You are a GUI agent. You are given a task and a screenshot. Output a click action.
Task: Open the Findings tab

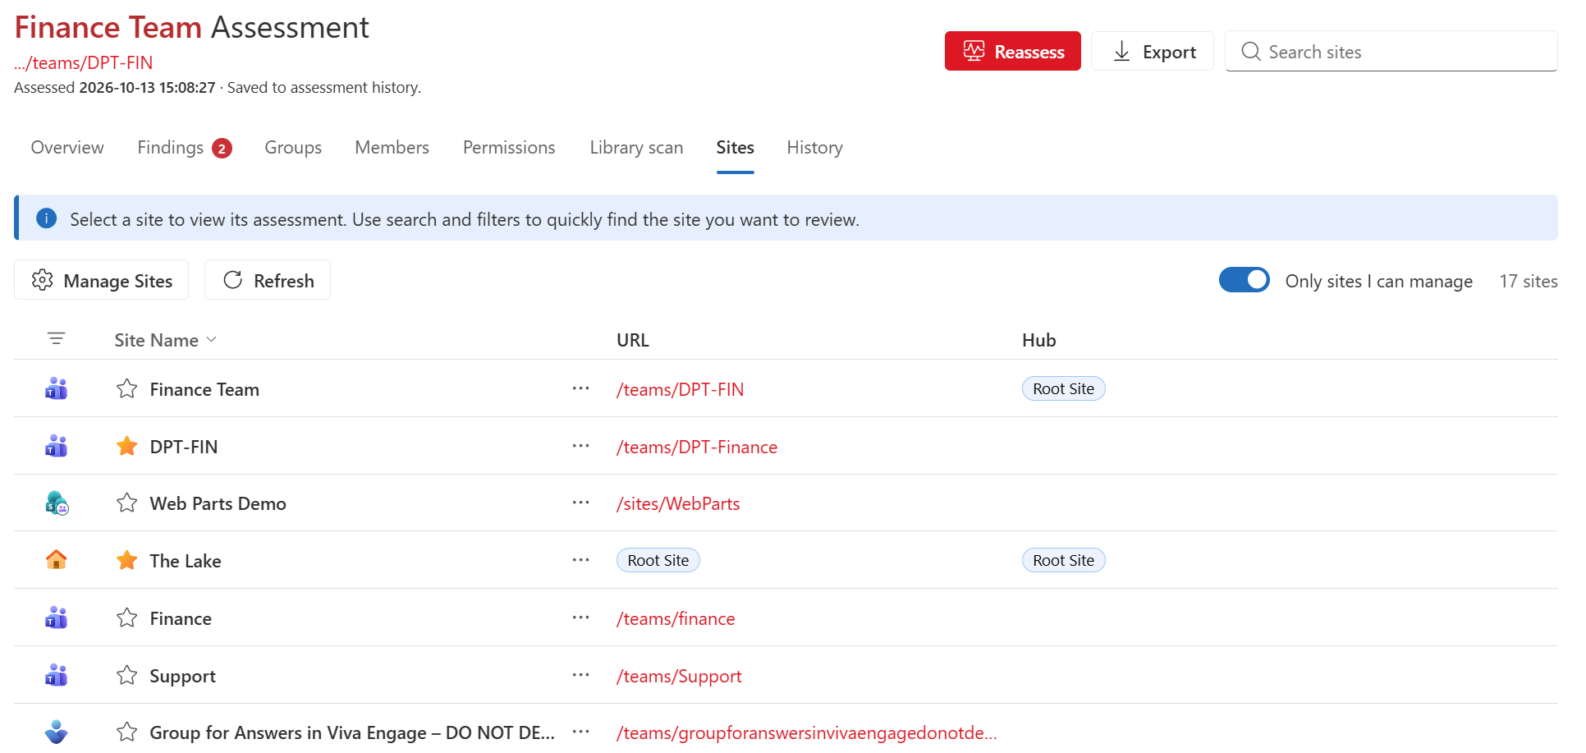tap(184, 148)
